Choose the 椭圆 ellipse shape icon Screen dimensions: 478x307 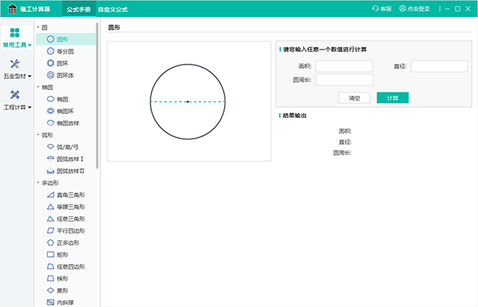[51, 99]
